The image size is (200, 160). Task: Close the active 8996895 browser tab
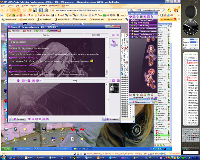[175, 19]
